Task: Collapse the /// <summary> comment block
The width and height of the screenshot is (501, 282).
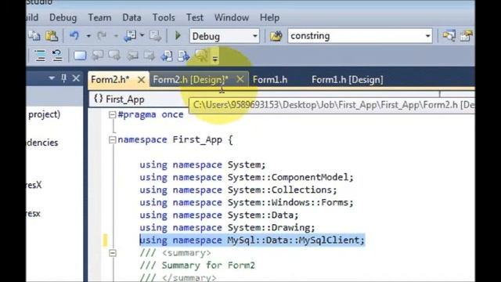Action: pyautogui.click(x=112, y=253)
